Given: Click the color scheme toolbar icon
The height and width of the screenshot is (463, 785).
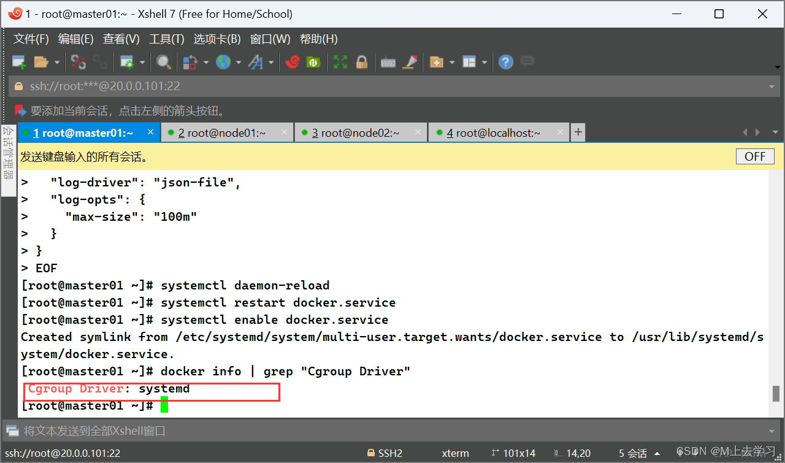Looking at the screenshot, I should (x=191, y=62).
